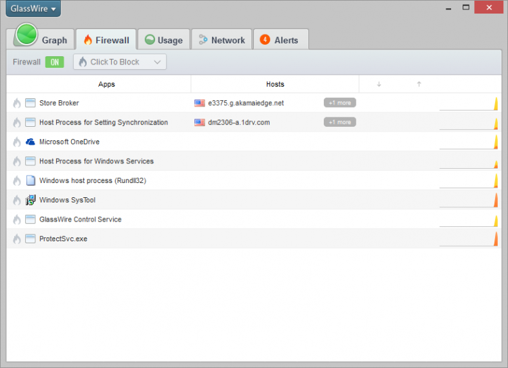Click the GlassWire Control Service window icon
508x368 pixels.
[x=30, y=220]
